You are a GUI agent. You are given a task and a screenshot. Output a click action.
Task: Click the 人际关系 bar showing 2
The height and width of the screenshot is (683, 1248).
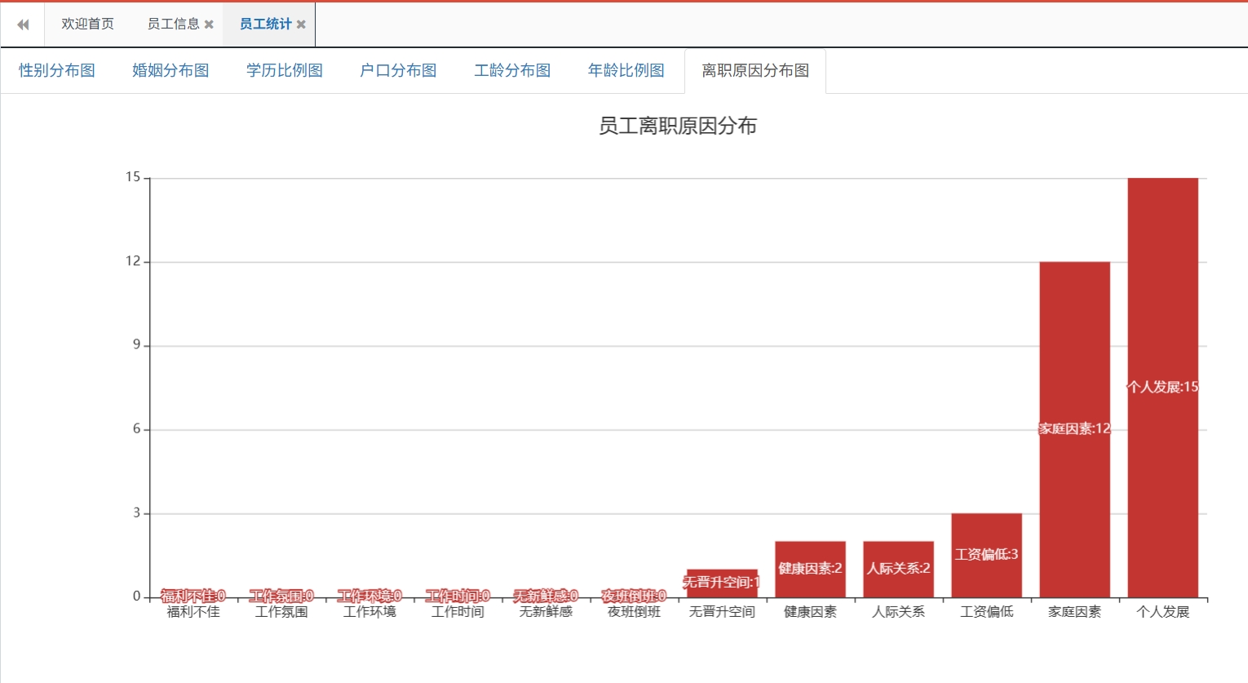(897, 567)
